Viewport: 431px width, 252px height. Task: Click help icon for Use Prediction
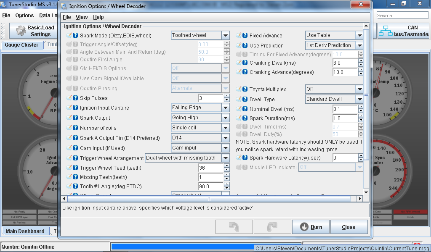[245, 45]
